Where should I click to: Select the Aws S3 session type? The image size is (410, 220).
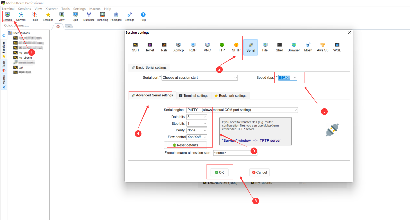point(323,47)
